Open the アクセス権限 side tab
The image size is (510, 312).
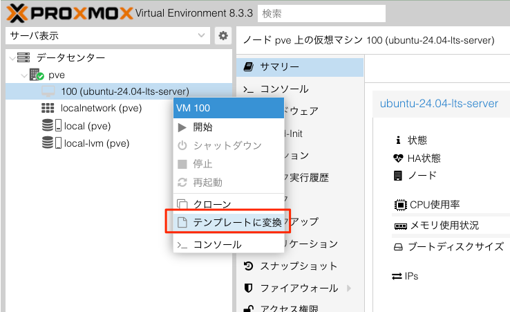[299, 308]
